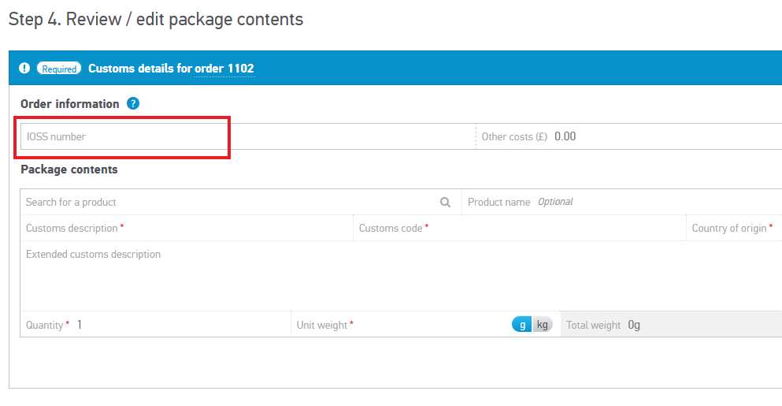This screenshot has height=406, width=782.
Task: Click the Required badge in header
Action: pyautogui.click(x=59, y=69)
